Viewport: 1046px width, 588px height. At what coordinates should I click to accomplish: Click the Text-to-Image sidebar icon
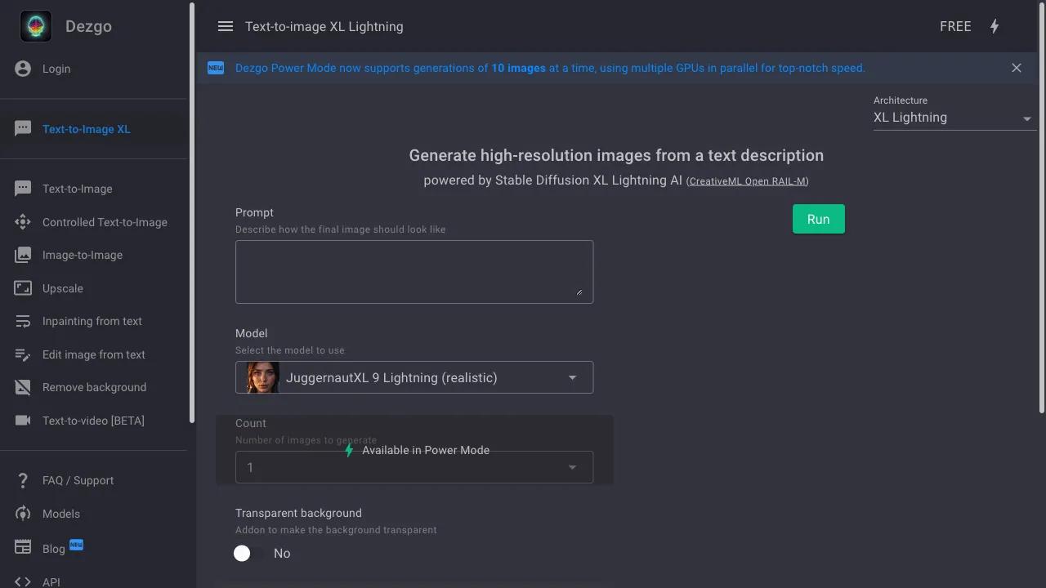point(23,189)
